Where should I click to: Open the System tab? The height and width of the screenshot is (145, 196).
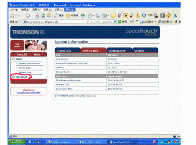139,51
